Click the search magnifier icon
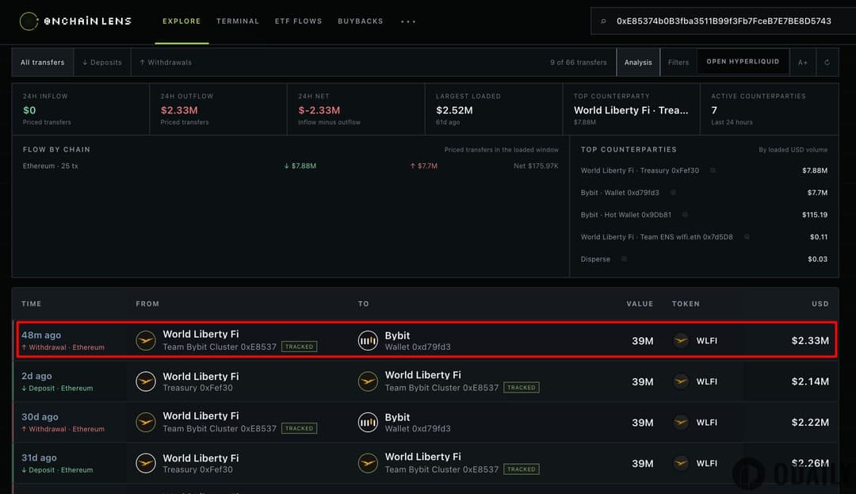Screen dimensions: 856x494 603,21
